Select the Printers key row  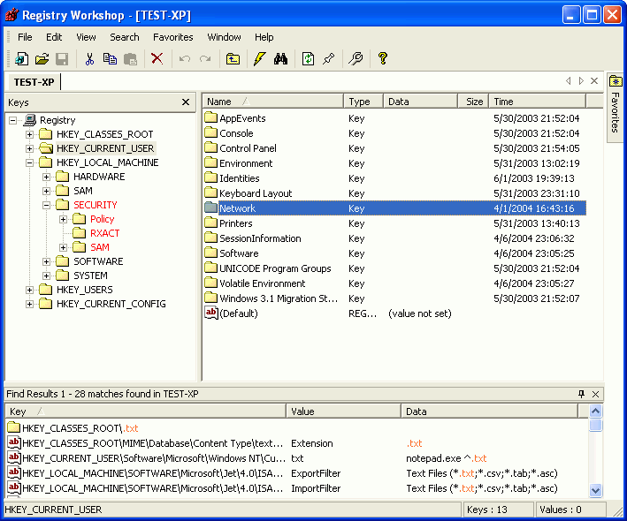[394, 223]
